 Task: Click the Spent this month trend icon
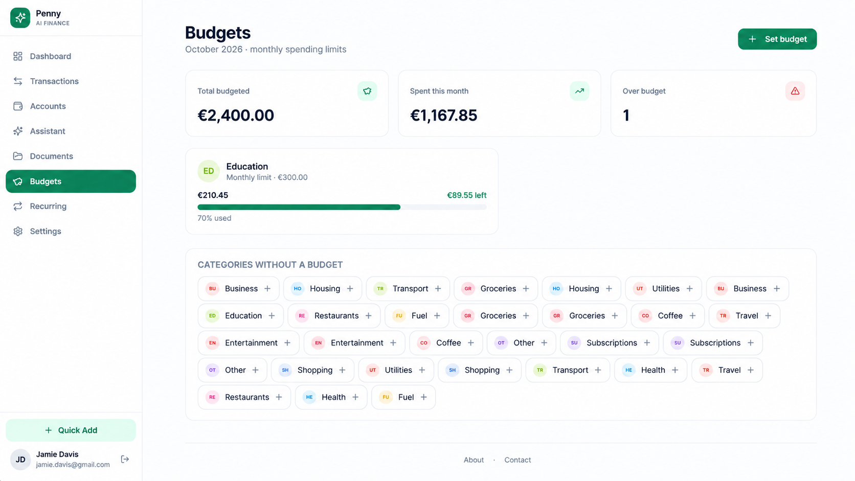click(x=579, y=91)
